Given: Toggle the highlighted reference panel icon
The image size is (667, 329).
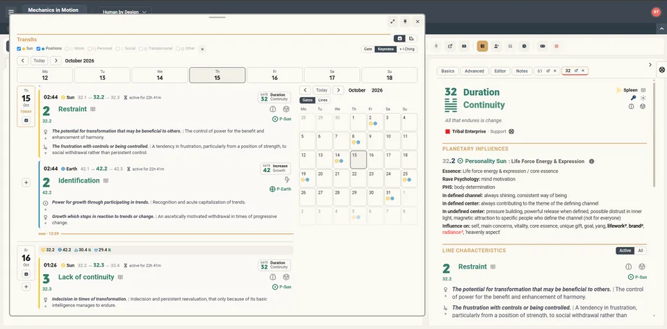Looking at the screenshot, I should [x=482, y=47].
